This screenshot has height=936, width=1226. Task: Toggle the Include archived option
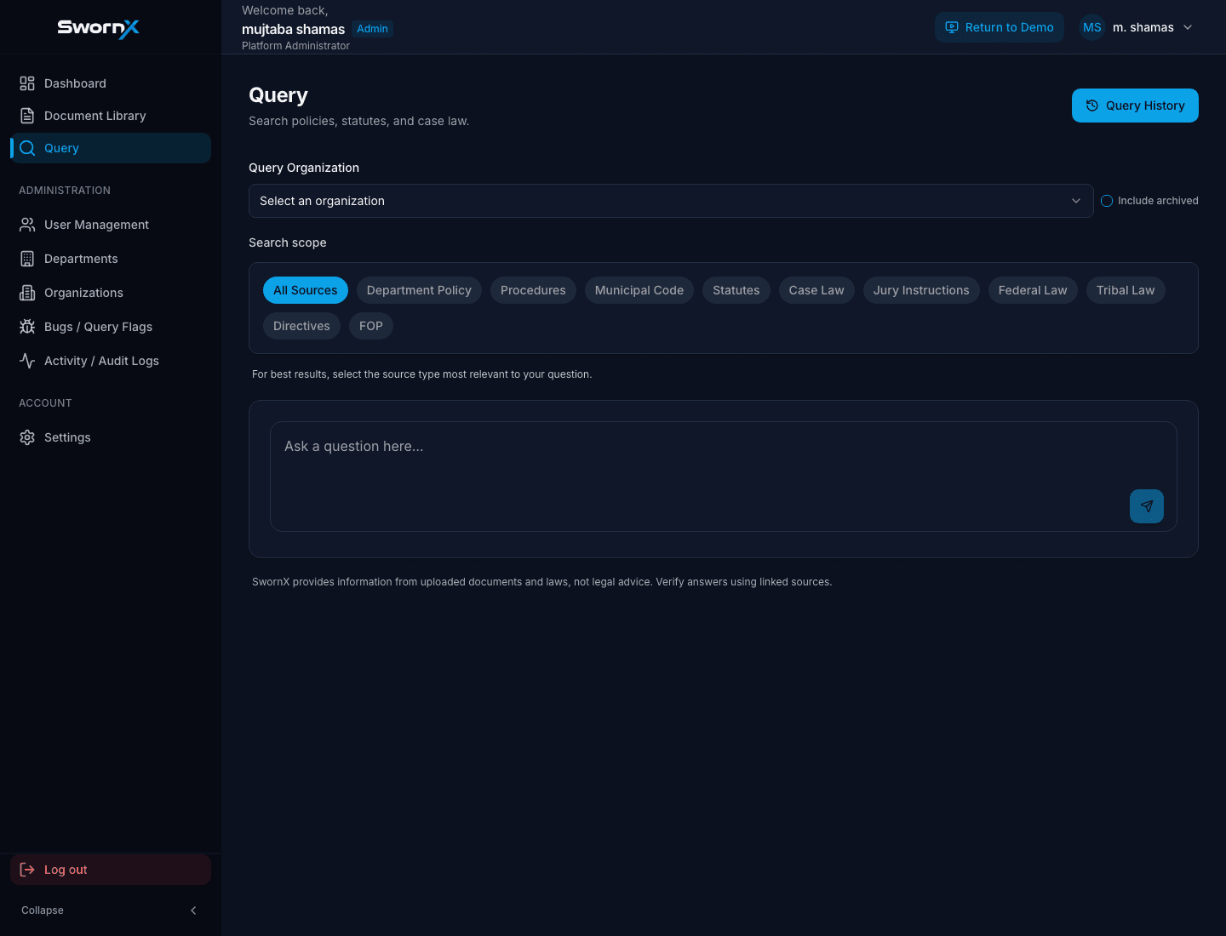[1107, 201]
